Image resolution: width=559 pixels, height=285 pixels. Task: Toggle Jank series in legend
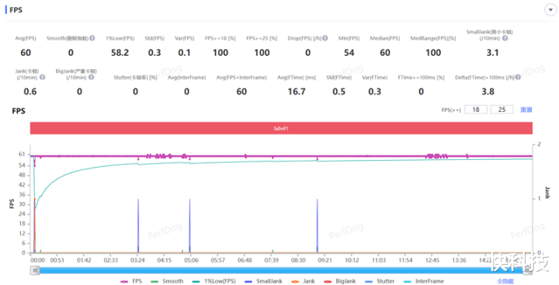coord(303,281)
